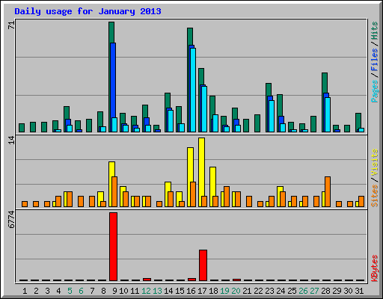Click the day 21 axis label
The image size is (383, 299).
(x=247, y=291)
